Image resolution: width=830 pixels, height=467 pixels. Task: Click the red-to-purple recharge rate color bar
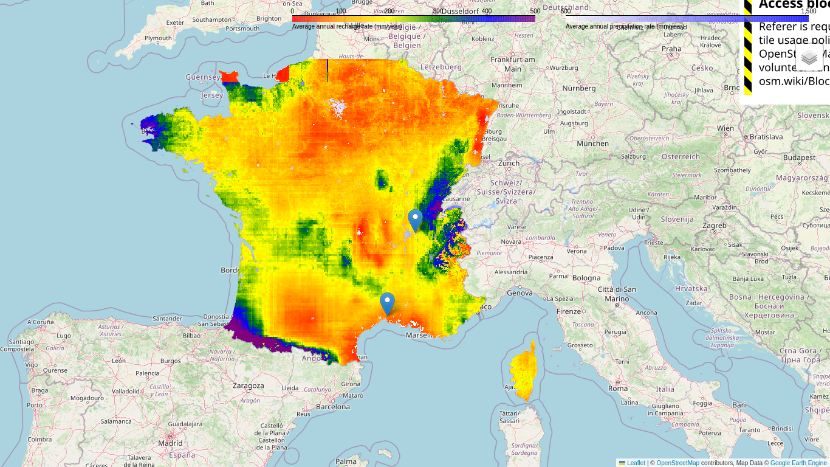(x=413, y=18)
